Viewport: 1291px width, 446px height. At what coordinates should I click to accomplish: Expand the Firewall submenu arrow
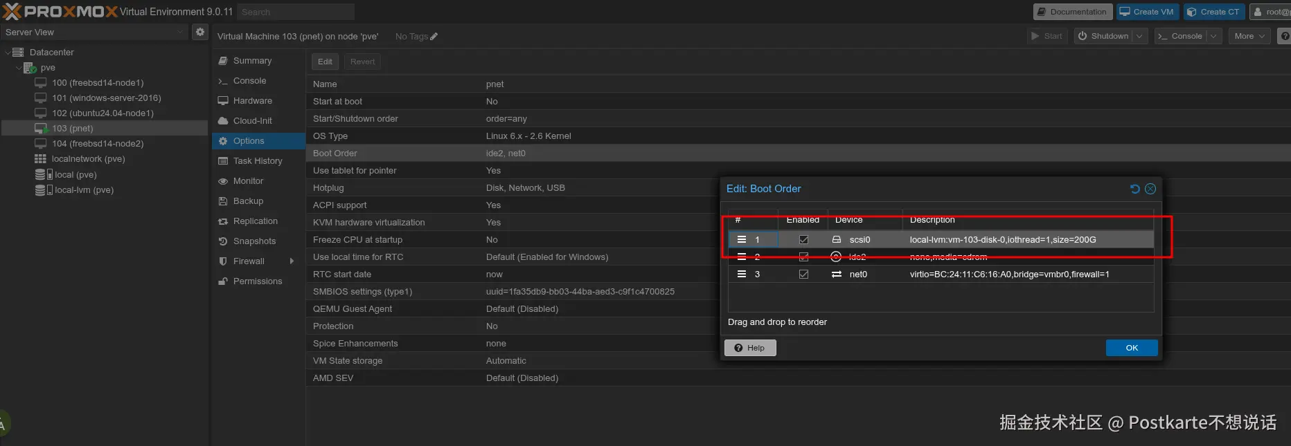292,261
